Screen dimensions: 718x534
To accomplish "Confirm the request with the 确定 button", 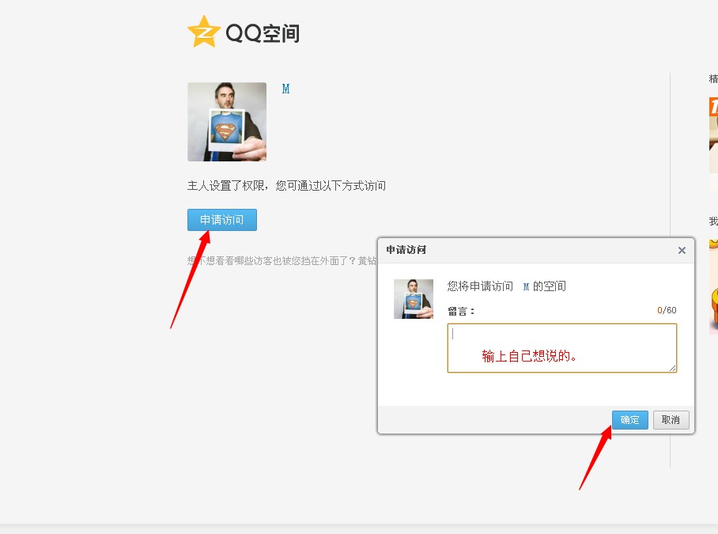I will [x=629, y=420].
